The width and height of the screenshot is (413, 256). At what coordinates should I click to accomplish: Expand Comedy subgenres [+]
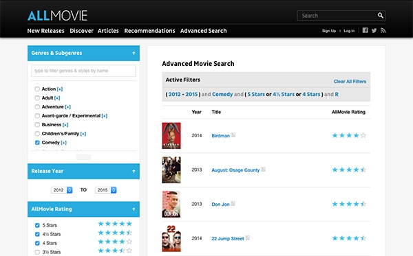pos(64,143)
